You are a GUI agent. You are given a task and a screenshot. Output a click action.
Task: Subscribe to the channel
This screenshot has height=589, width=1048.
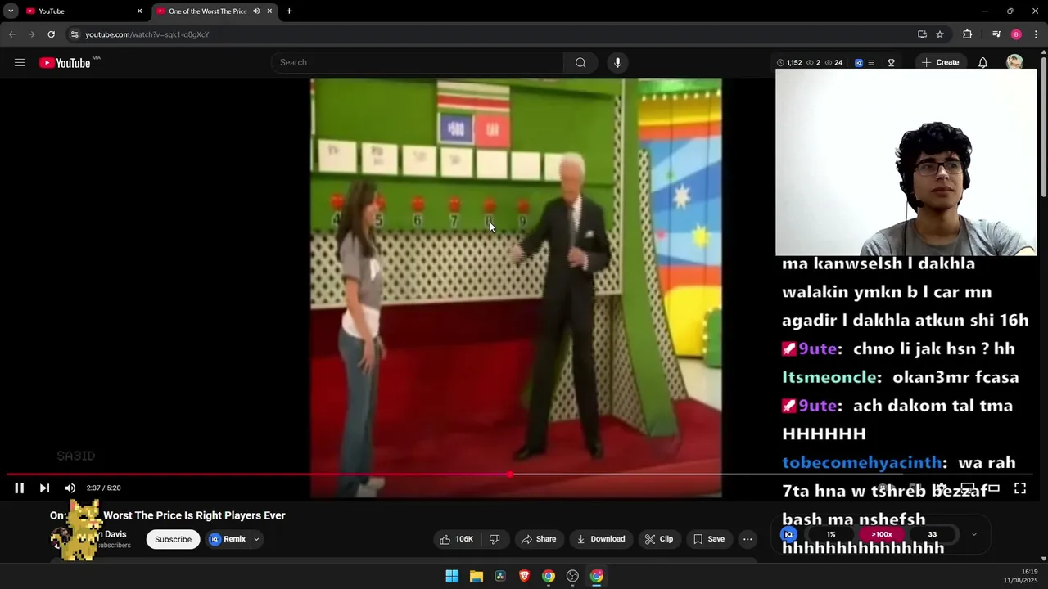(174, 539)
